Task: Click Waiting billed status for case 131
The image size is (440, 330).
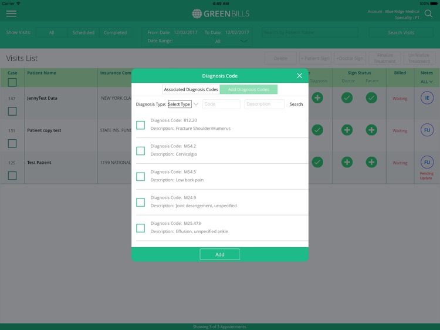Action: click(x=400, y=131)
